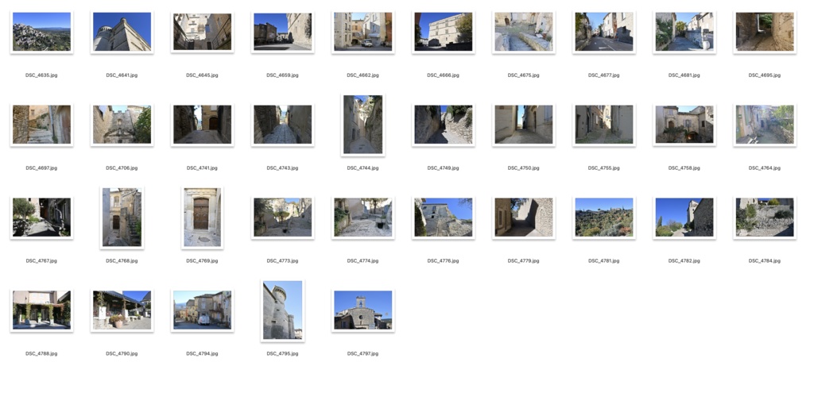Screen dimensions: 814x393
Task: Select the DSC_4794.jpg thumbnail
Action: 203,310
